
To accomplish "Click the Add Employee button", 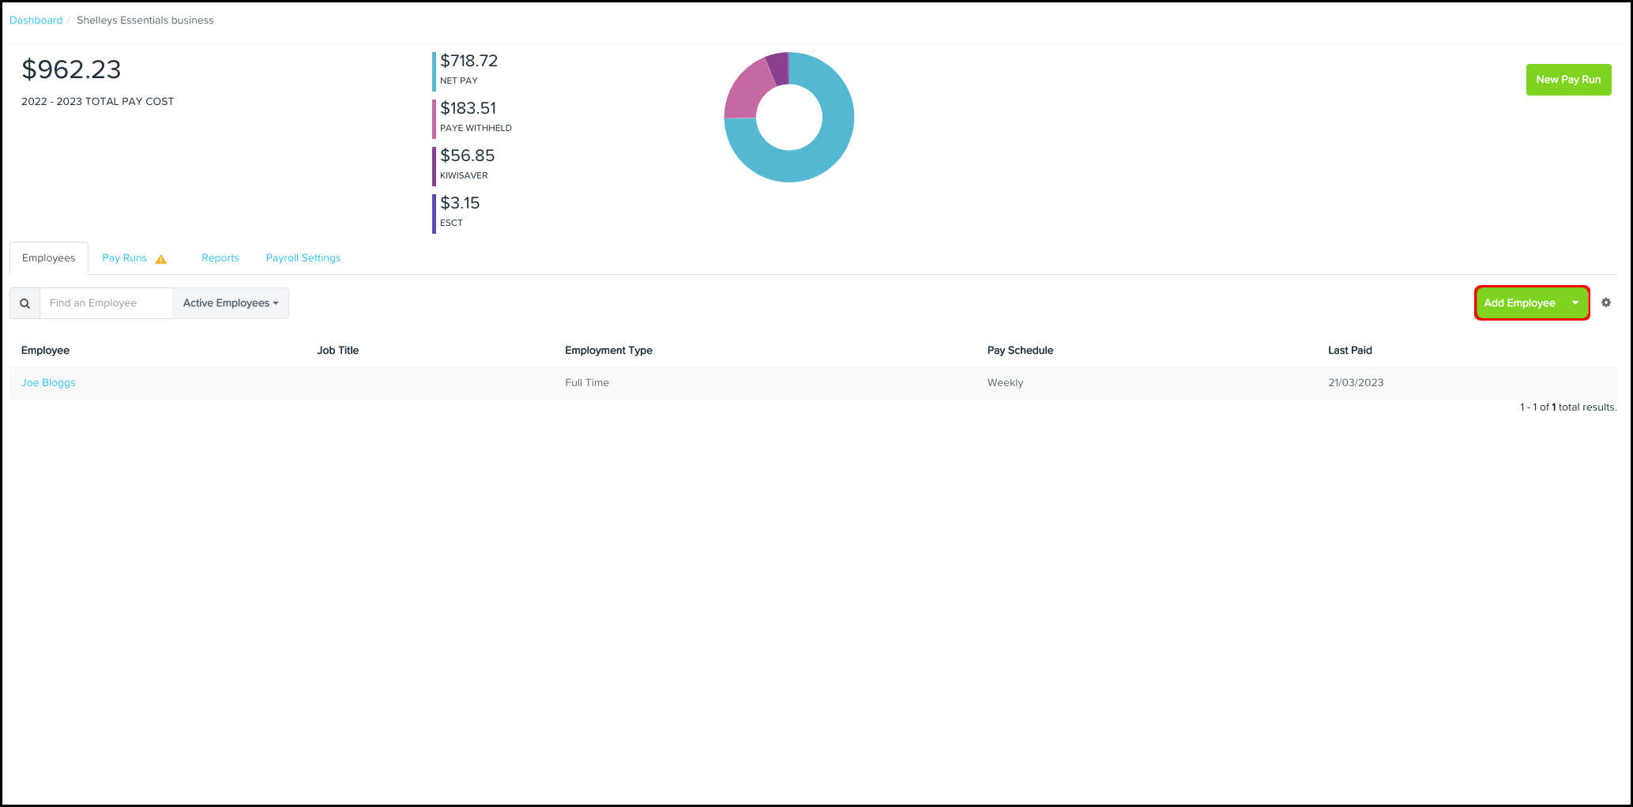I will click(1518, 302).
